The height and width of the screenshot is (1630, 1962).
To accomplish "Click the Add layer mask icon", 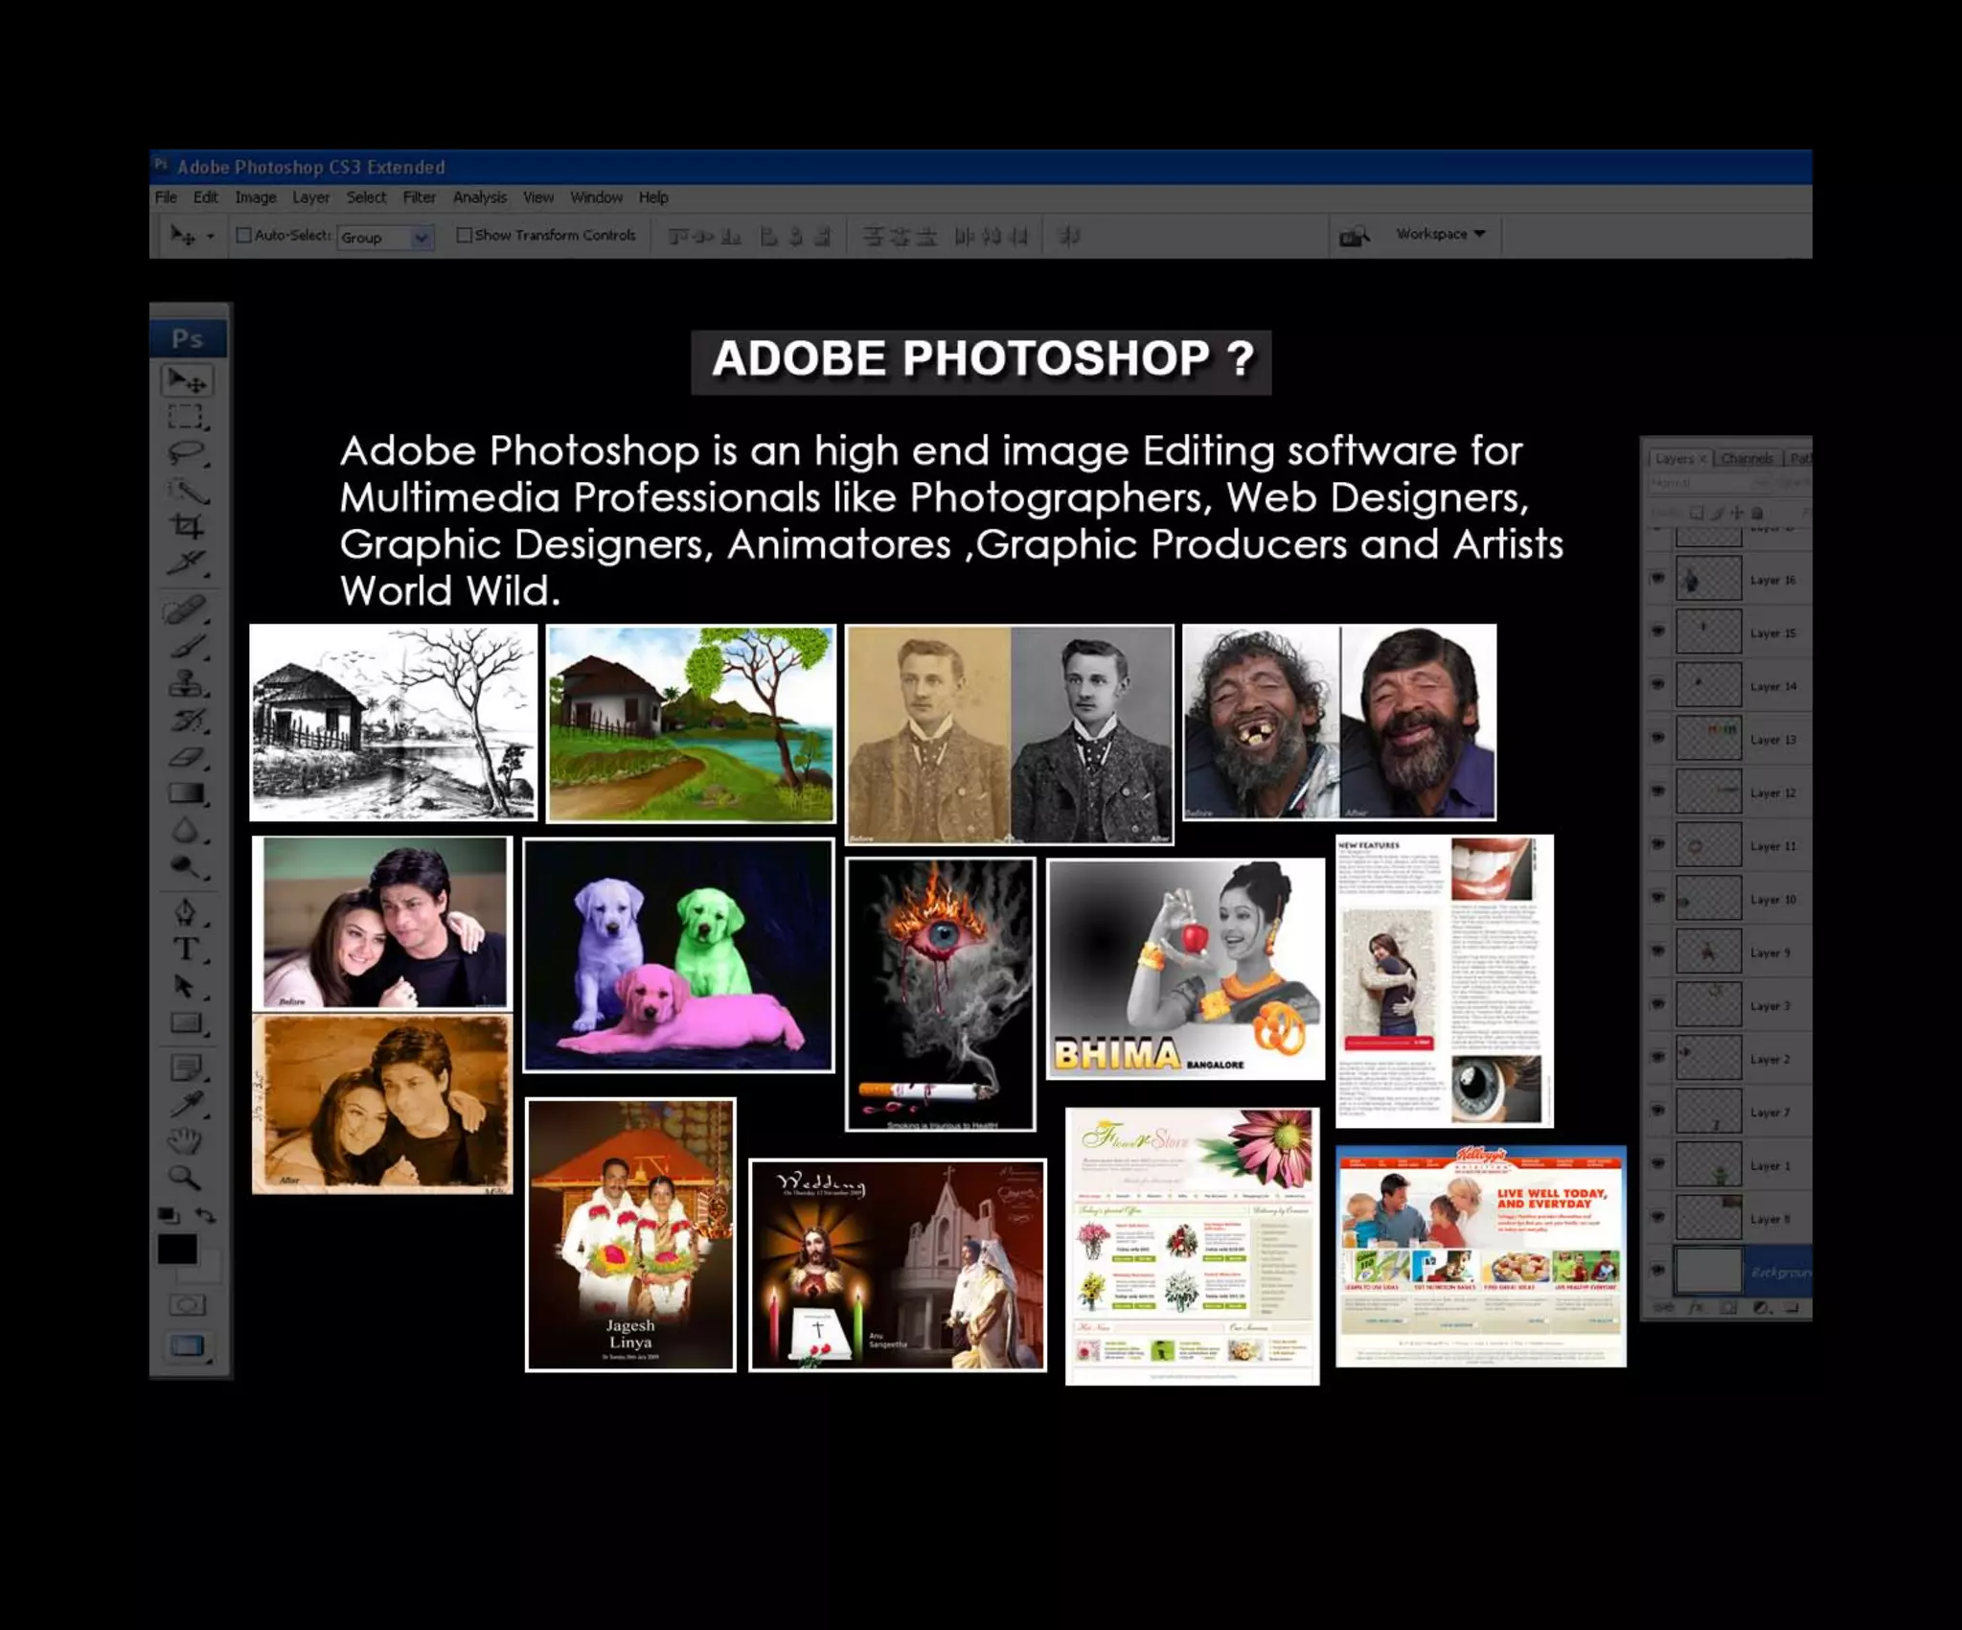I will tap(1727, 1308).
